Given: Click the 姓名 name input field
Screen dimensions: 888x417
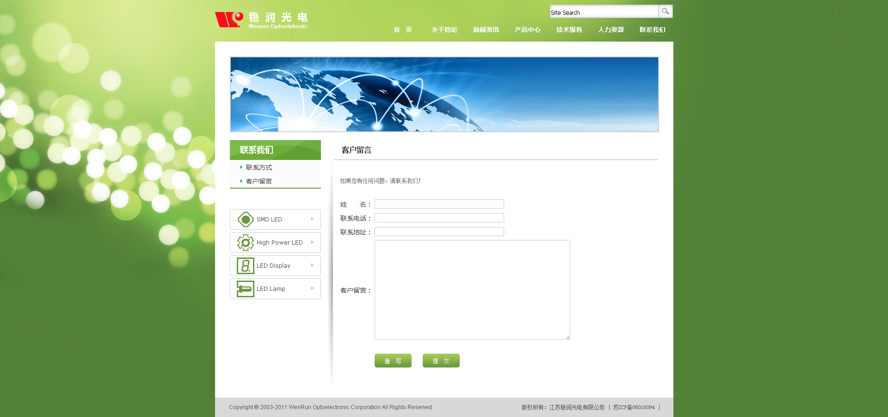Looking at the screenshot, I should (439, 204).
